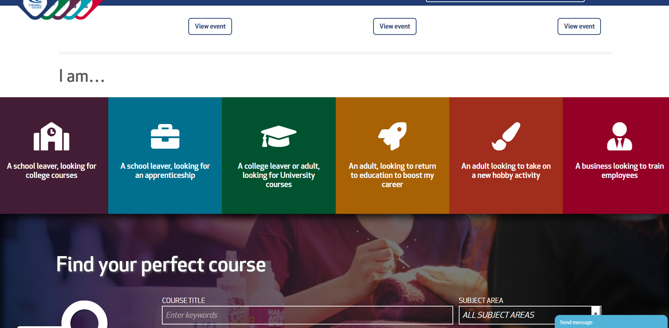This screenshot has width=669, height=328.
Task: Click the briefcase apprenticeship icon
Action: click(165, 136)
